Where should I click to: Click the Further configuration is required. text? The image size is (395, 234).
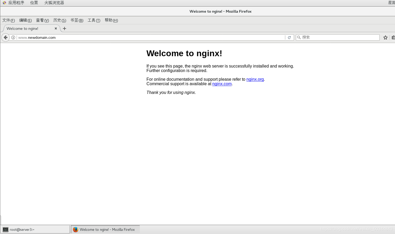(x=177, y=71)
